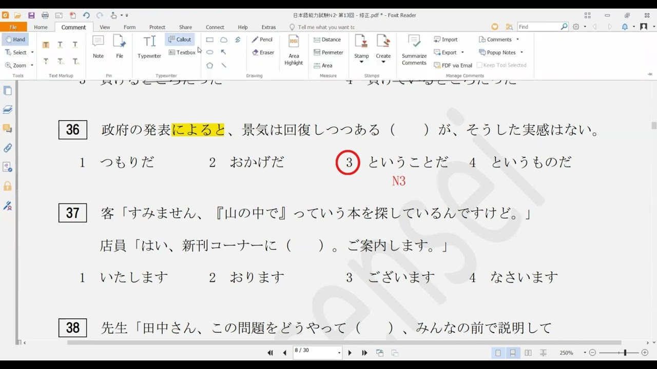Click the zoom slider handle
Image resolution: width=657 pixels, height=369 pixels.
tap(625, 353)
